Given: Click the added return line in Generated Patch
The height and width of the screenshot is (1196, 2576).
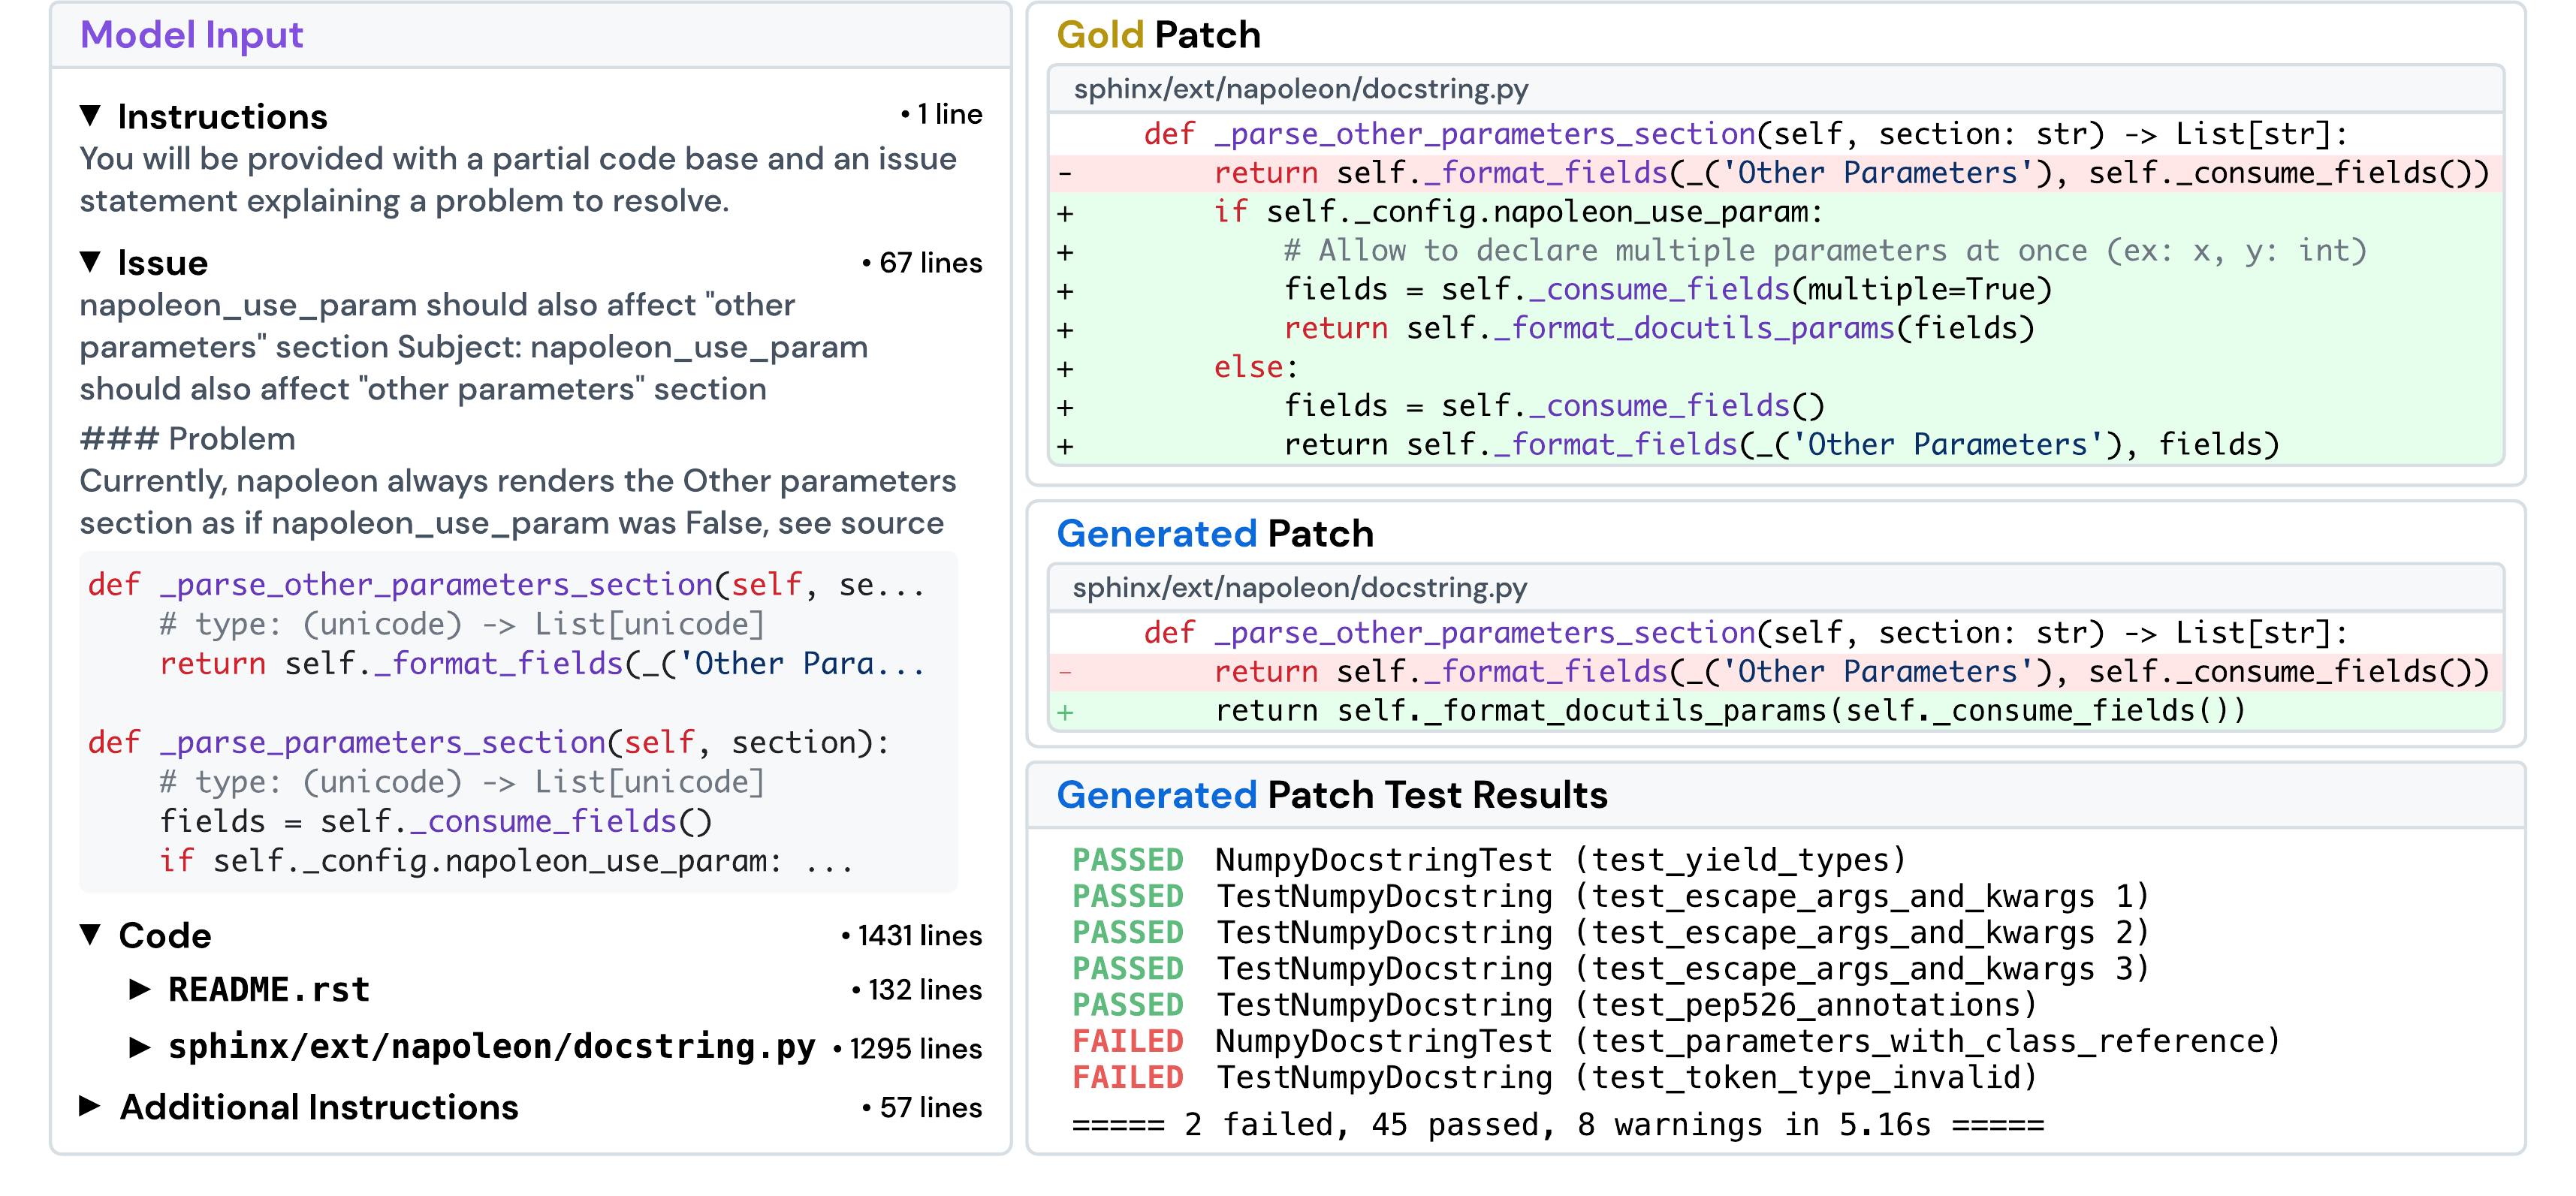Looking at the screenshot, I should click(1775, 711).
